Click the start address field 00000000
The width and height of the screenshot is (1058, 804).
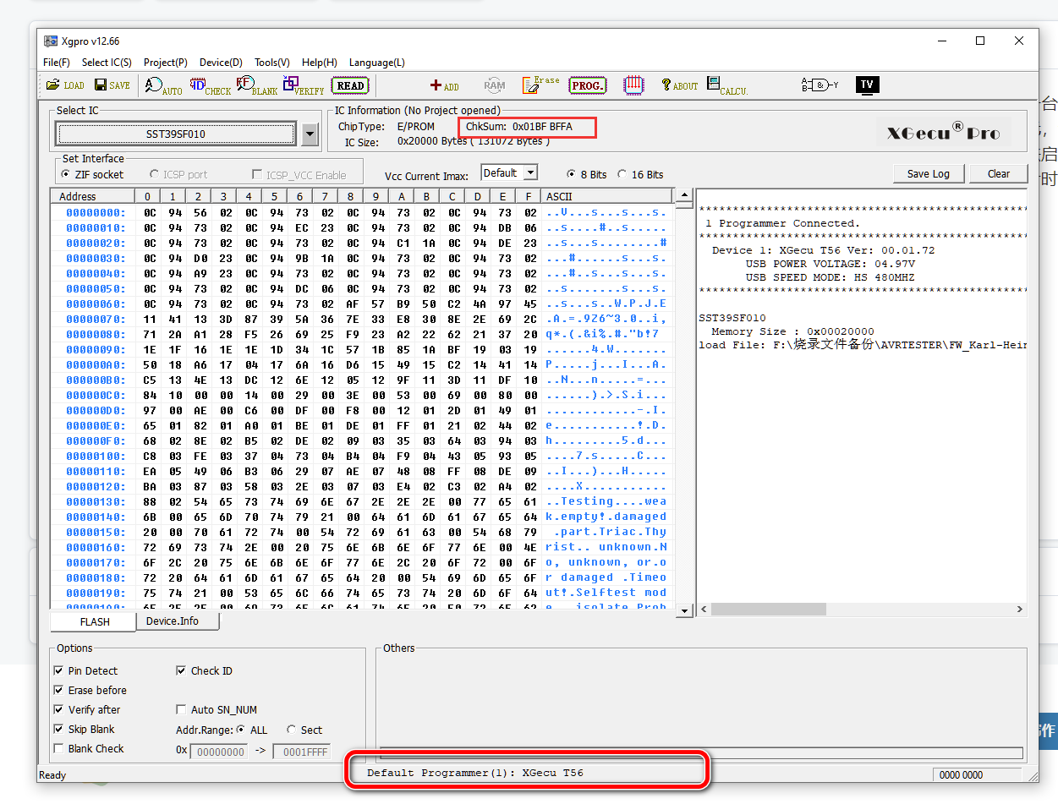pyautogui.click(x=219, y=752)
